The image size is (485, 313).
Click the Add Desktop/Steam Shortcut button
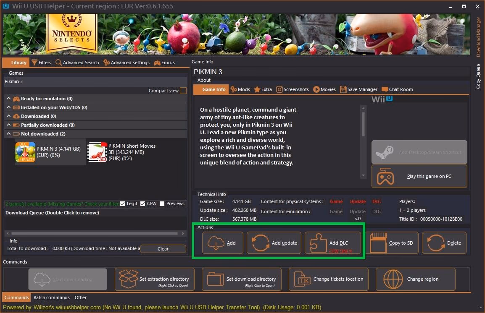pos(419,152)
